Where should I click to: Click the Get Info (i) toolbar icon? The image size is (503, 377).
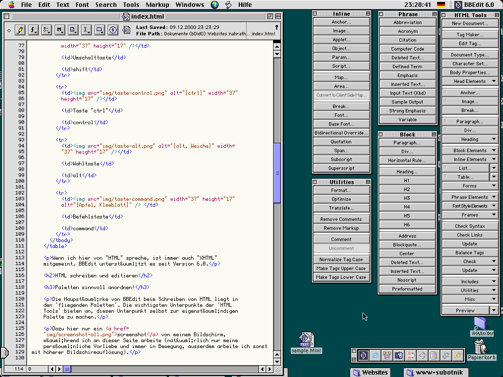click(113, 30)
